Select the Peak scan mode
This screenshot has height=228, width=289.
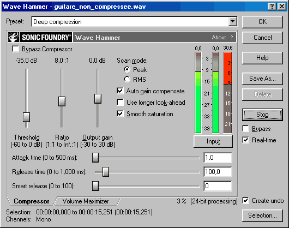click(x=127, y=69)
